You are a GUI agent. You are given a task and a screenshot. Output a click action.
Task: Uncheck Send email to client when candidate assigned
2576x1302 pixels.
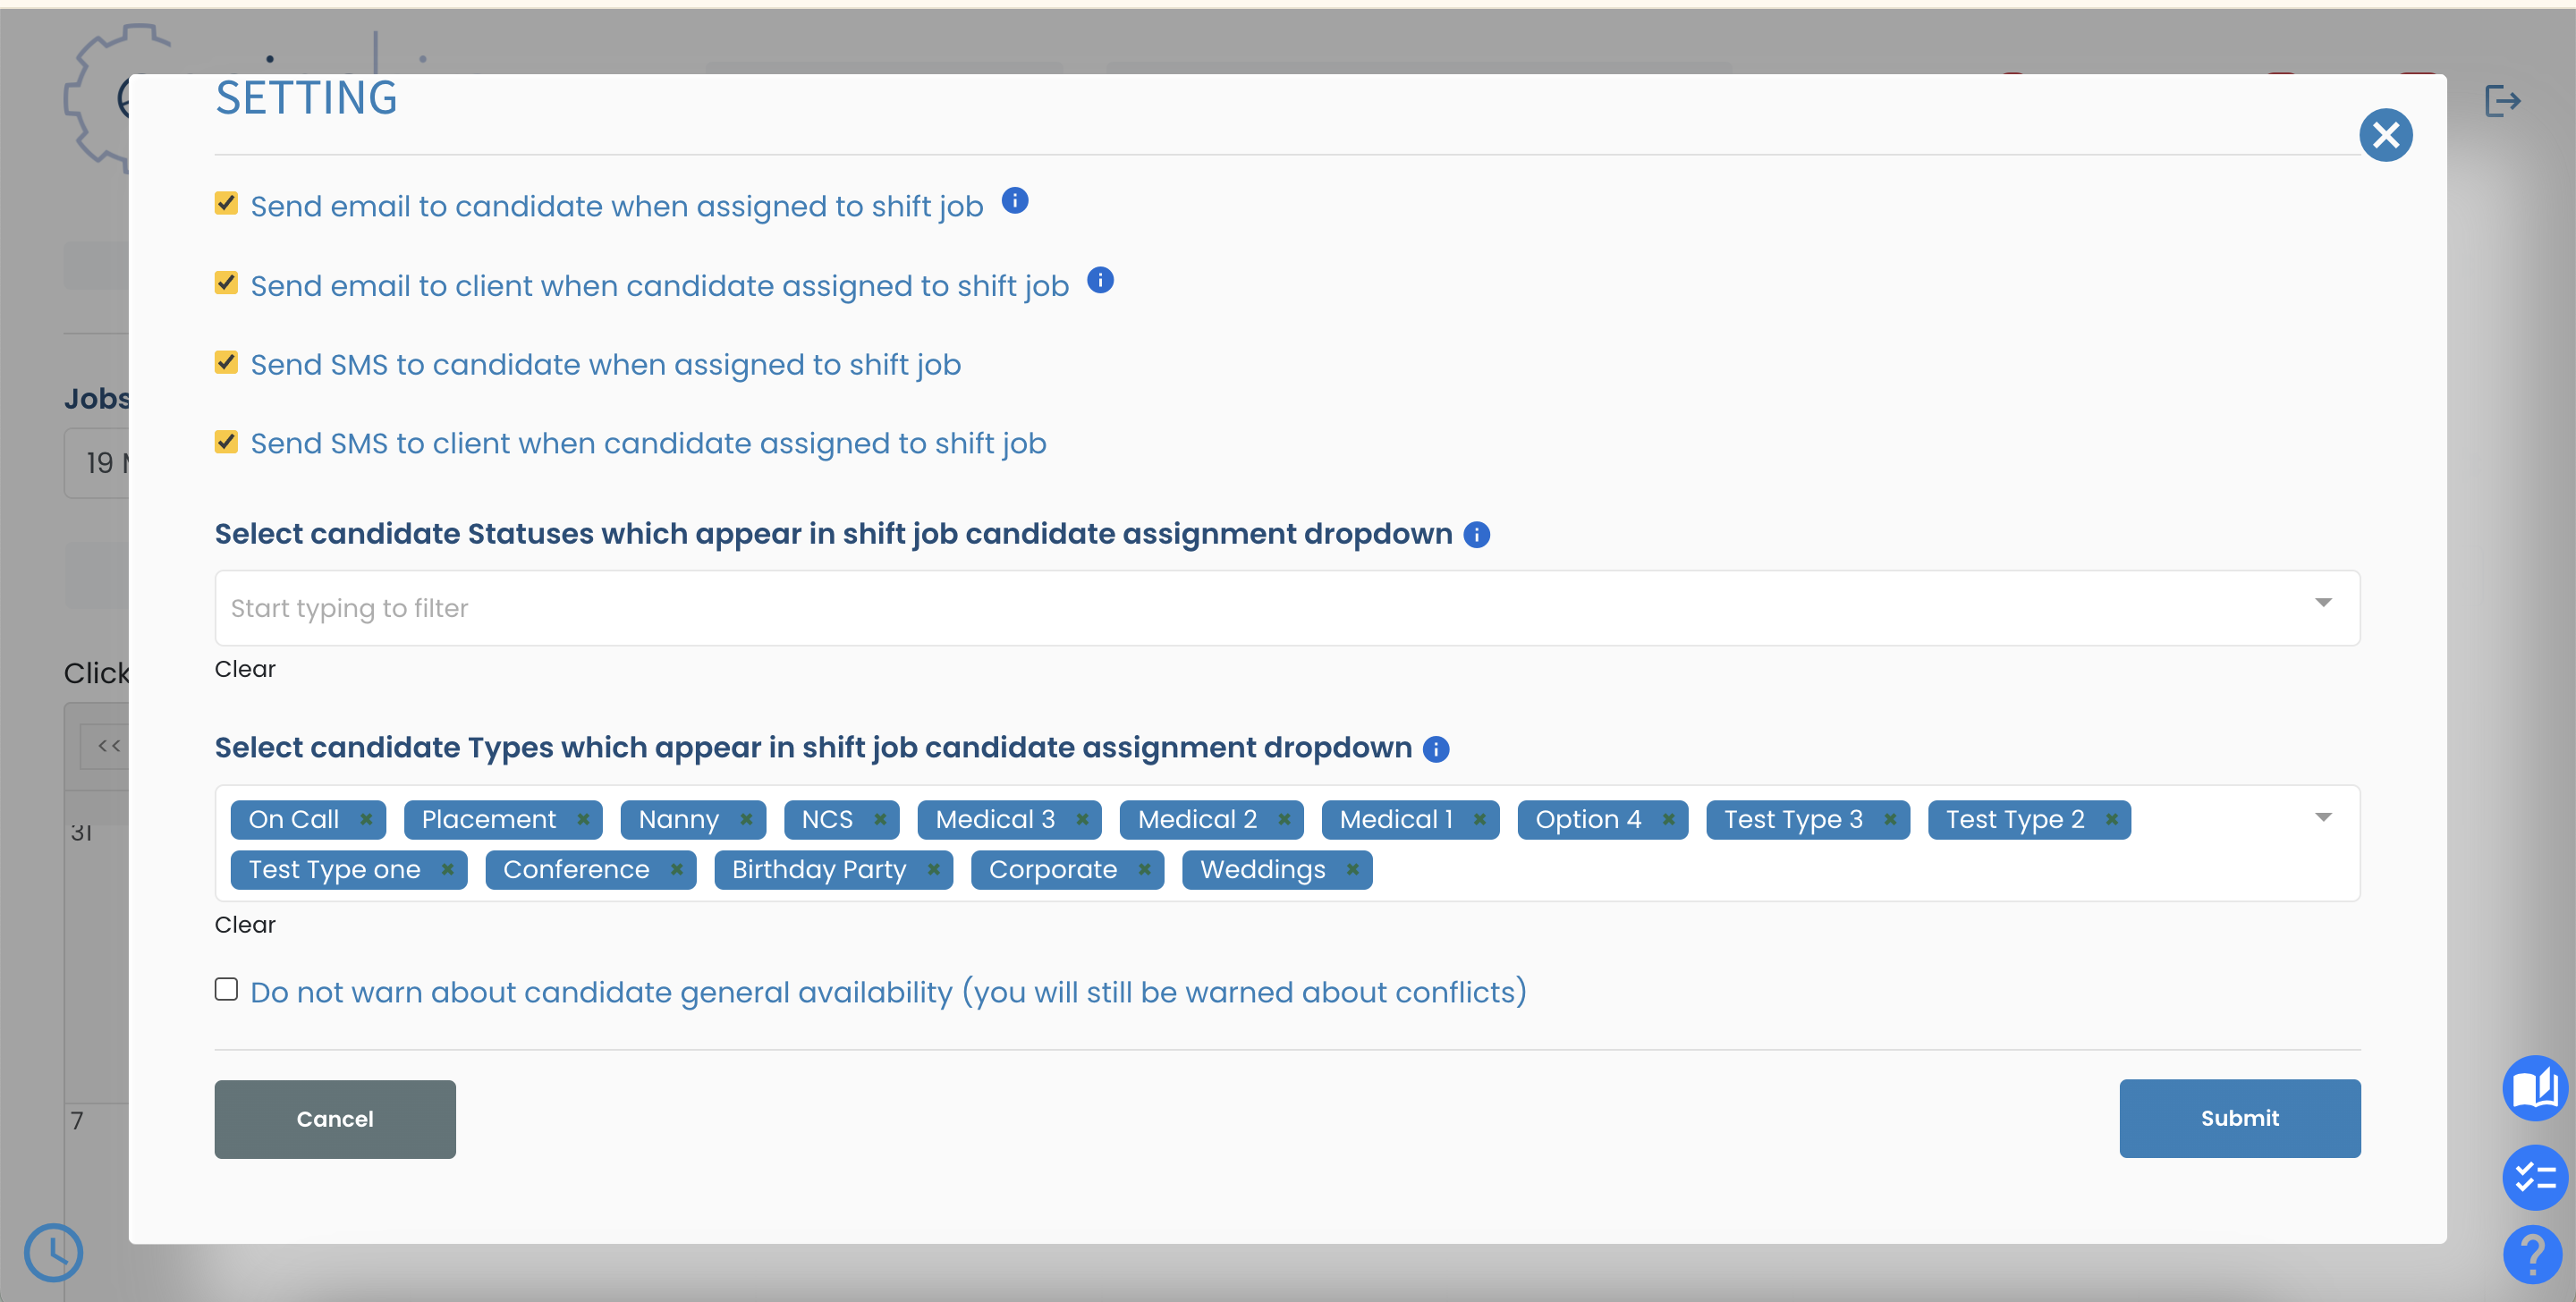click(225, 282)
